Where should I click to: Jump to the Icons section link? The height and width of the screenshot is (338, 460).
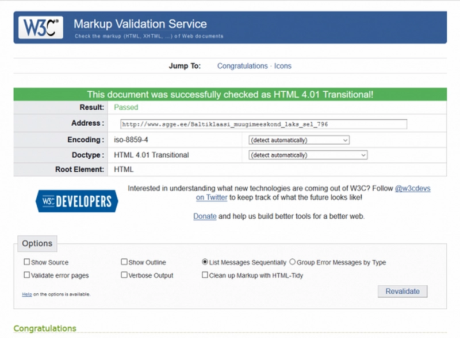point(283,66)
